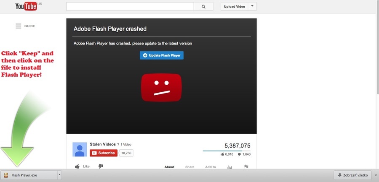The width and height of the screenshot is (379, 182).
Task: Click the search magnifier button
Action: point(203,7)
